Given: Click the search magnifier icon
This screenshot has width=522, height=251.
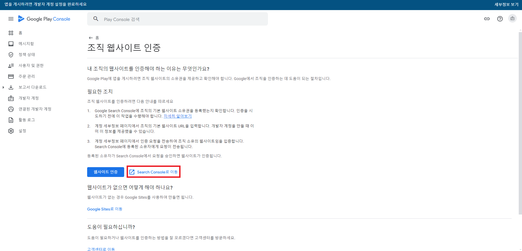Looking at the screenshot, I should click(x=96, y=19).
